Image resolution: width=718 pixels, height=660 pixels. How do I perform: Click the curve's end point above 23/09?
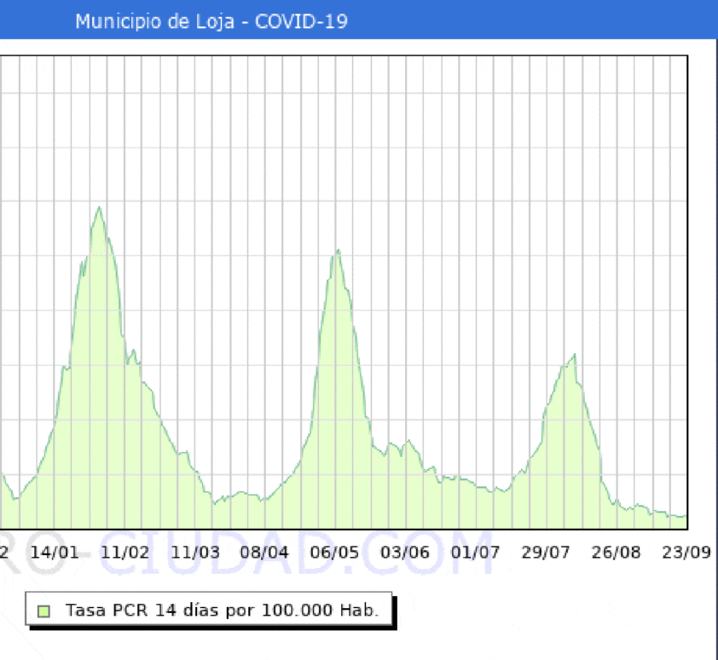(x=686, y=515)
